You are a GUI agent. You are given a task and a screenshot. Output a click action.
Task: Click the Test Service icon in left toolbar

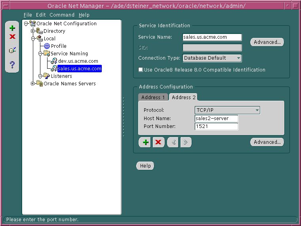(x=12, y=51)
